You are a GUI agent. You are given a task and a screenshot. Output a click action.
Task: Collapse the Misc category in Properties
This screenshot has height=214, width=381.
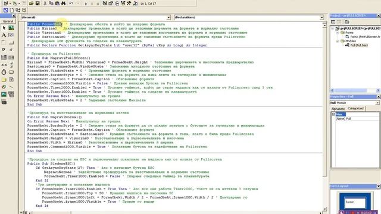point(333,114)
